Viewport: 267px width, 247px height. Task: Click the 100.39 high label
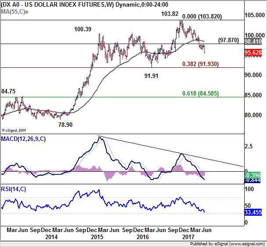[83, 29]
